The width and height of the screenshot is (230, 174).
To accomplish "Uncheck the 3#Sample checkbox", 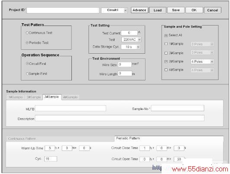I will 166,62.
